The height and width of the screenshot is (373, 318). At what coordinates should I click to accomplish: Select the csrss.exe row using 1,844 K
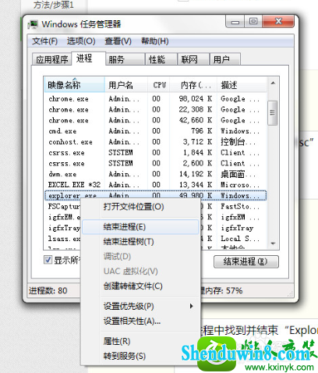(x=156, y=152)
